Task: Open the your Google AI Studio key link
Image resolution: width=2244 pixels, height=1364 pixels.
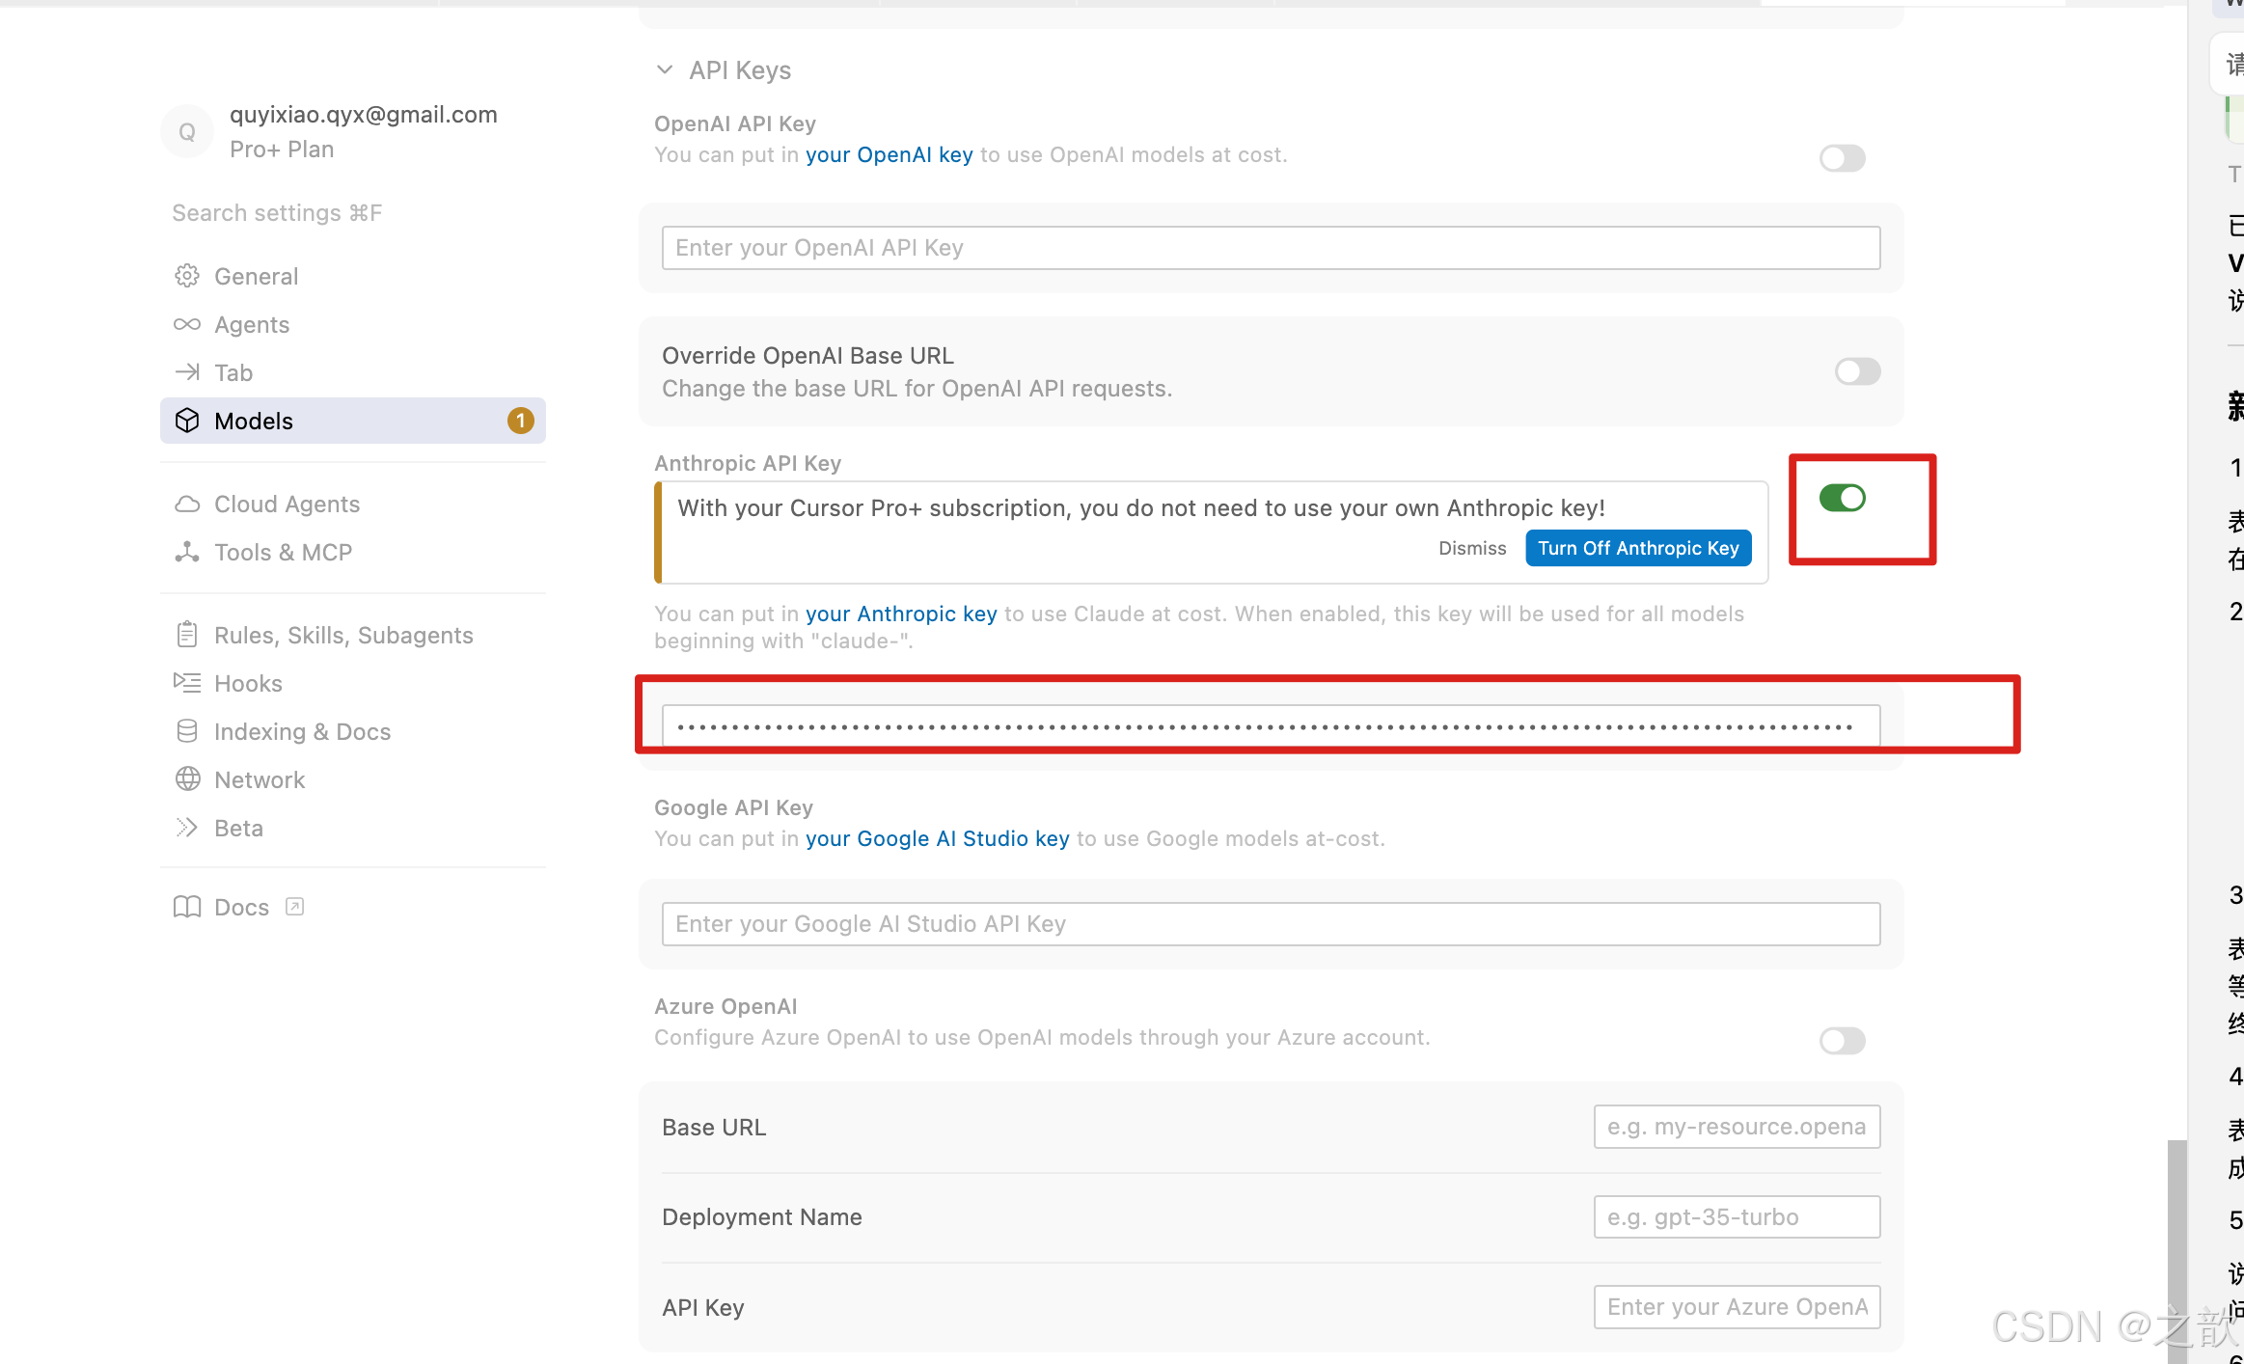Action: [937, 838]
